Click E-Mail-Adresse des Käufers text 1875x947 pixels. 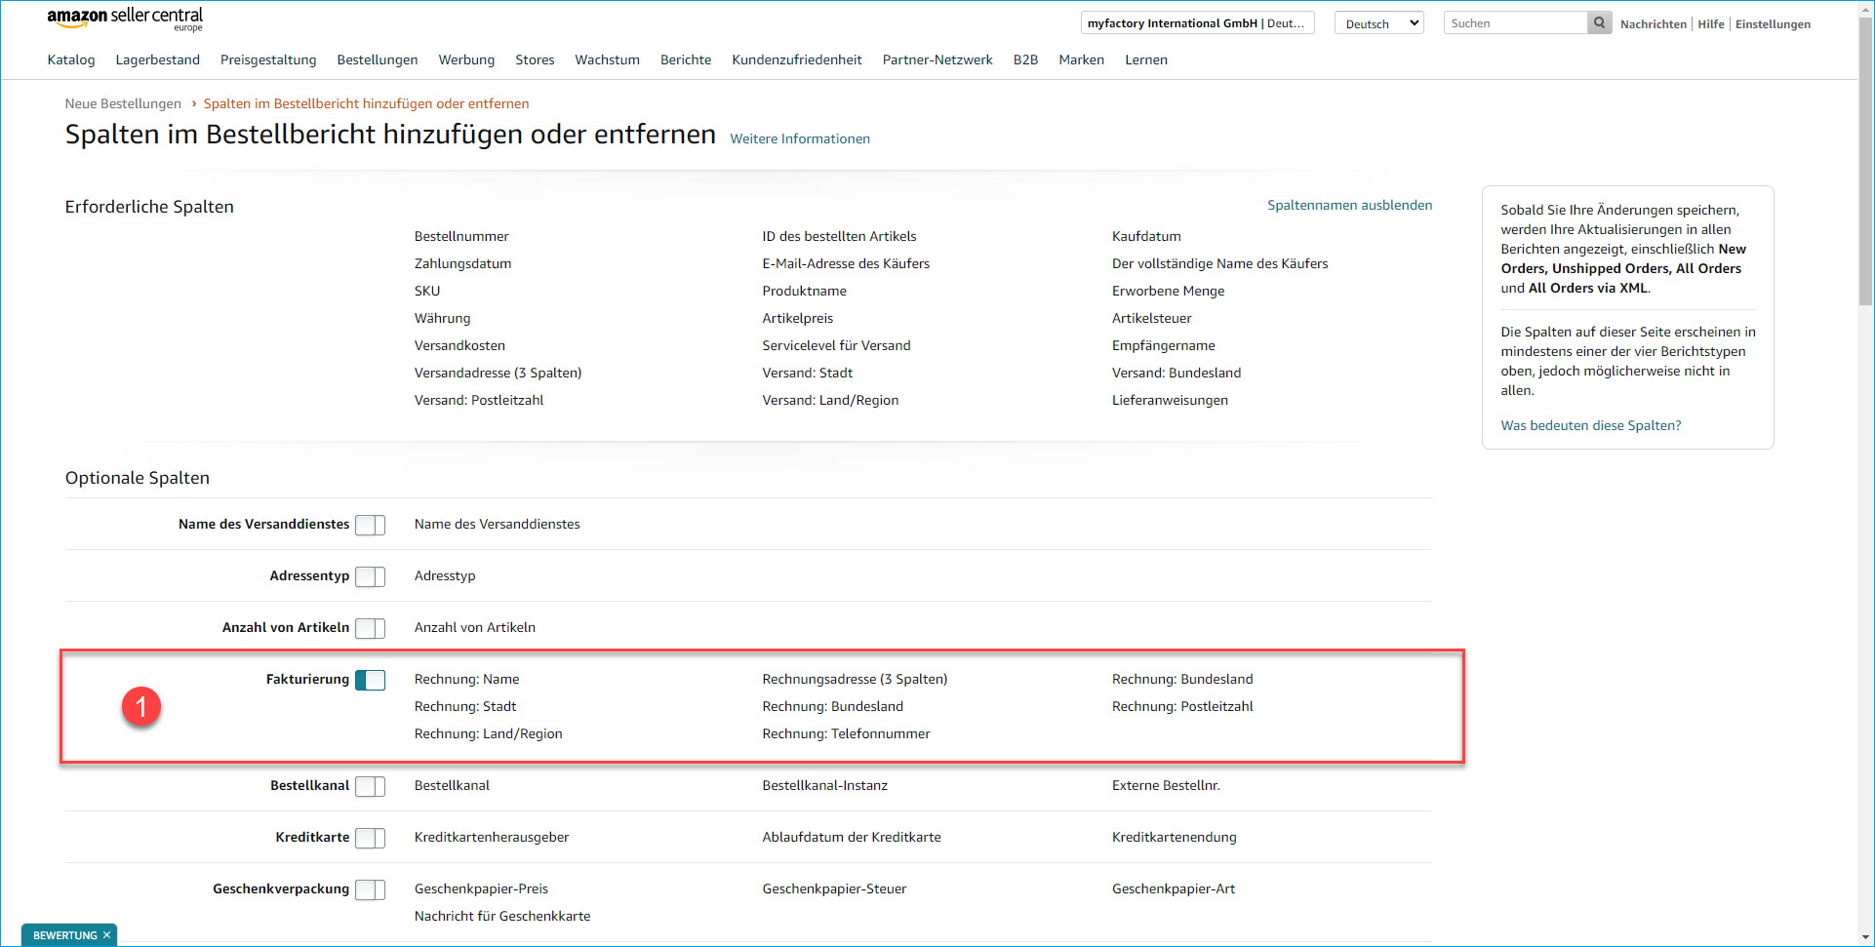846,263
